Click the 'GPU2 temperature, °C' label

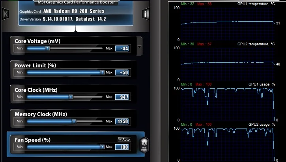coord(256,44)
